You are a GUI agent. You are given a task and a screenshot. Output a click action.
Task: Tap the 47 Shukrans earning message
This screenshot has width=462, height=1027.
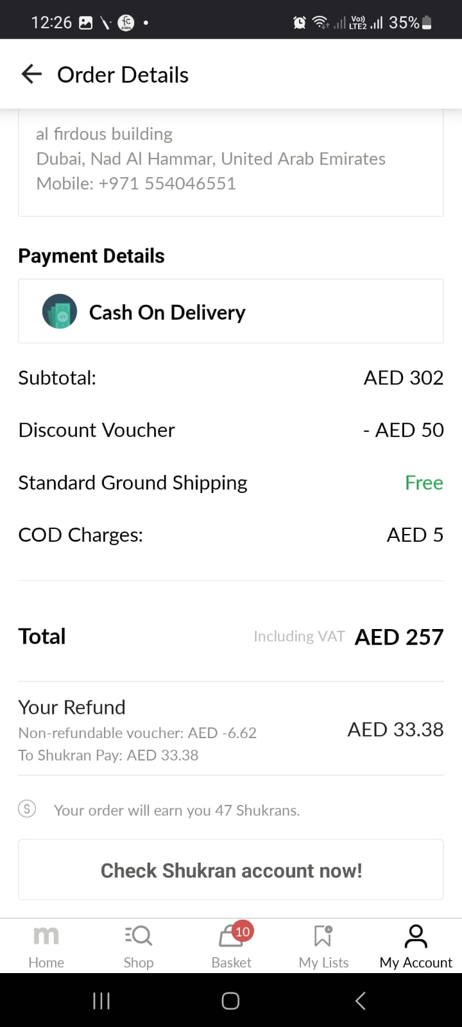coord(176,810)
